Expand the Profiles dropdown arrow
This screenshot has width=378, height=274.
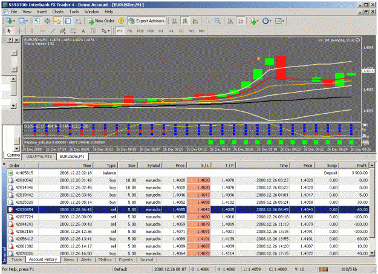27,21
